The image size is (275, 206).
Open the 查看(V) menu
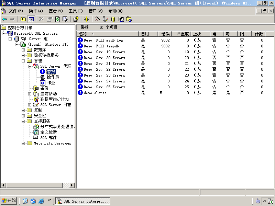pyautogui.click(x=56, y=11)
